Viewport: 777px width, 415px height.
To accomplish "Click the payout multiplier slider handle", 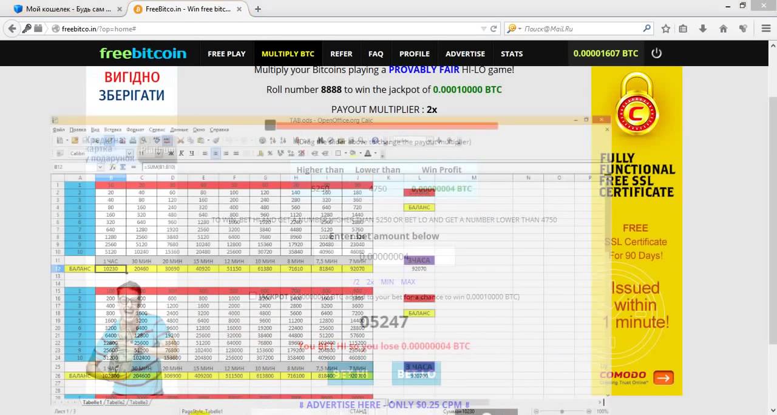I will tap(270, 125).
